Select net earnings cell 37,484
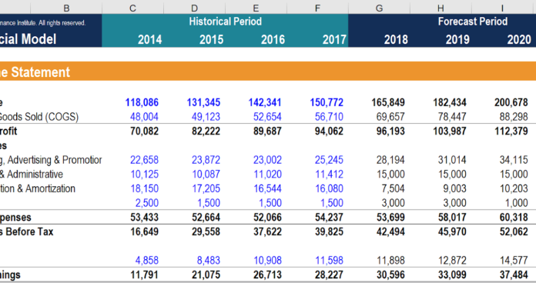Screen dimensions: 536x296 point(513,274)
